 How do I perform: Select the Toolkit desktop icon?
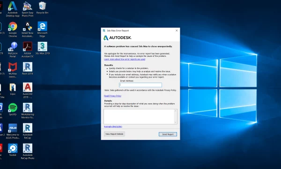click(x=13, y=150)
